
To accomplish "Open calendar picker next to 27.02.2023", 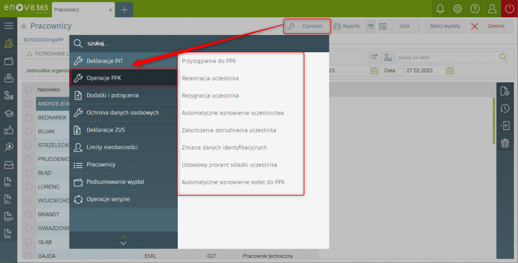I will click(449, 70).
